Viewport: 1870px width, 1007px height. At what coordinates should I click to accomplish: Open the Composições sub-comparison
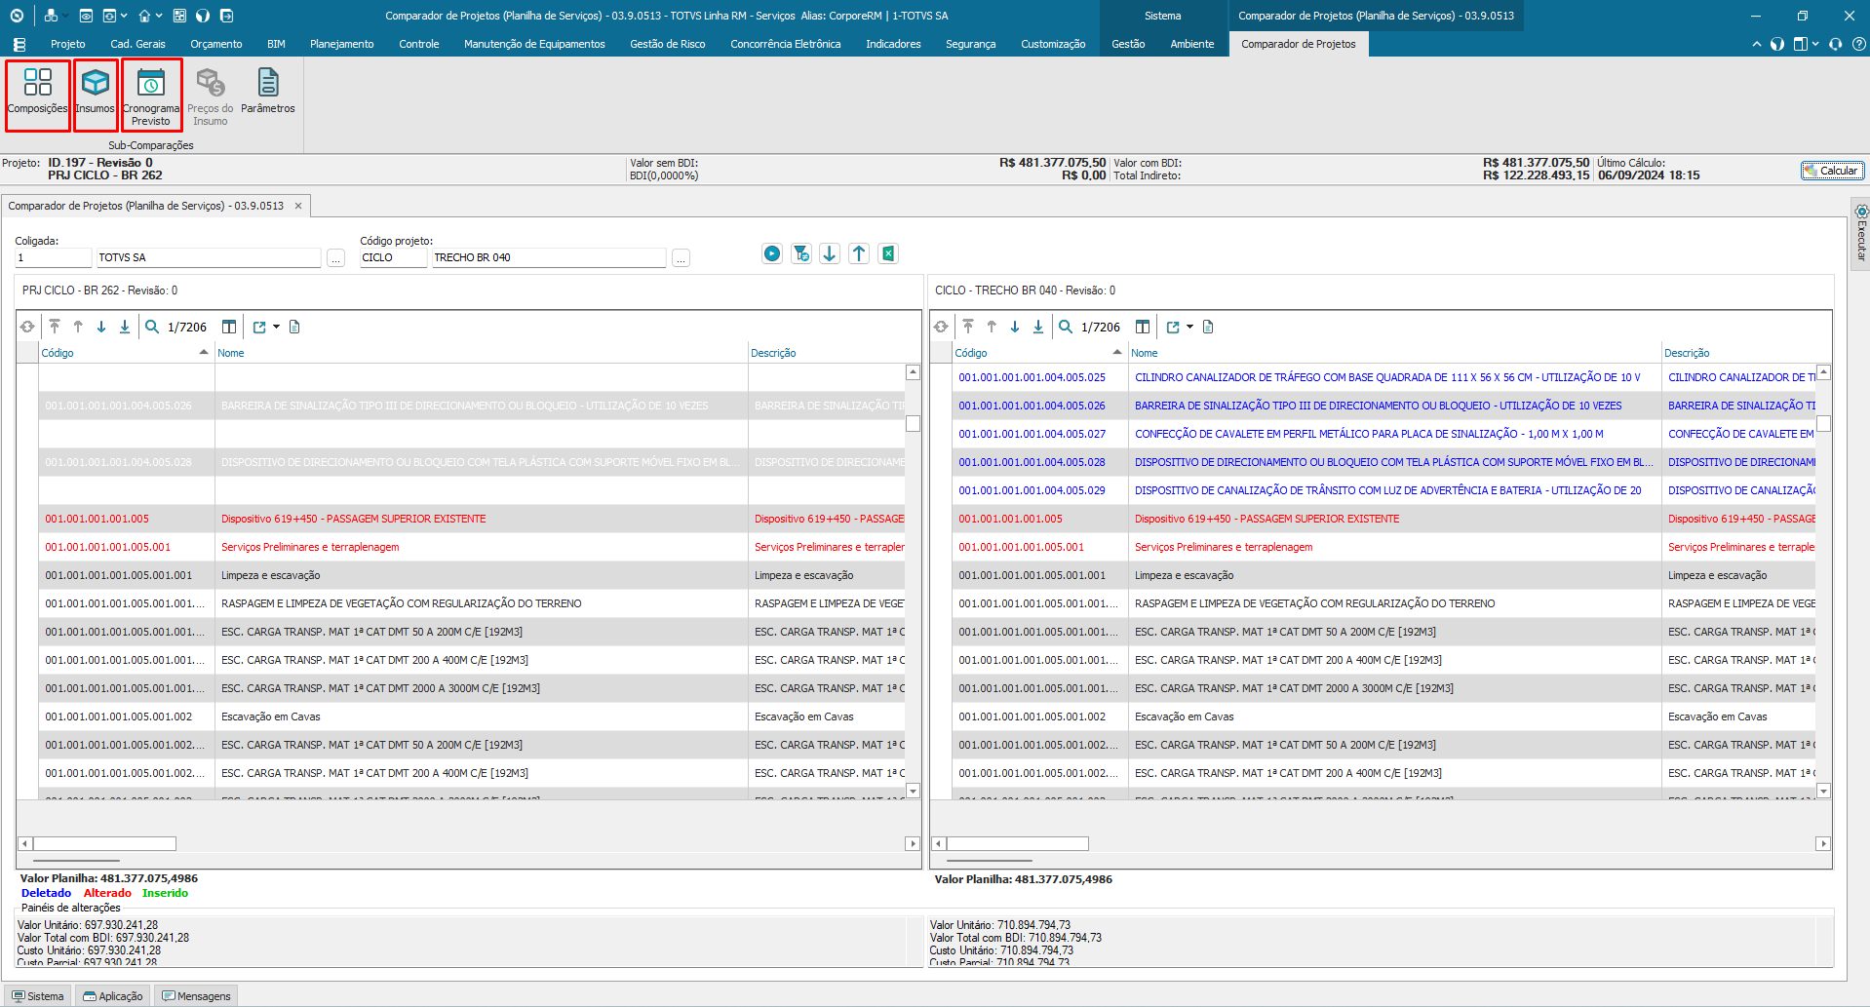coord(38,95)
